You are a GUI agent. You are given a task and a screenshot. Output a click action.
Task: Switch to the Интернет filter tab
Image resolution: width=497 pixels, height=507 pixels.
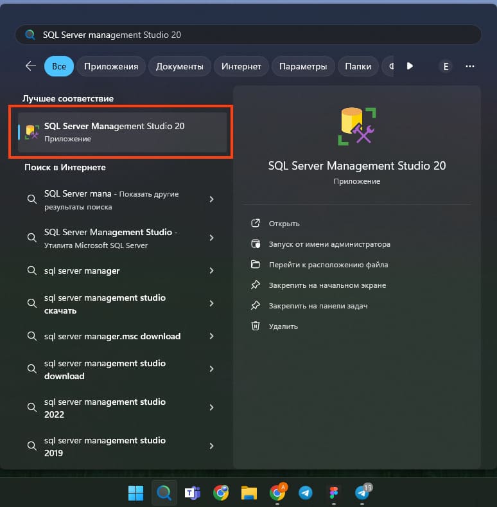(241, 66)
